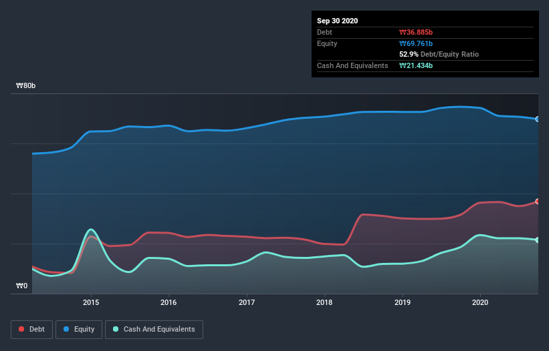Image resolution: width=549 pixels, height=351 pixels.
Task: Select the 2019 x-axis label
Action: (x=403, y=302)
